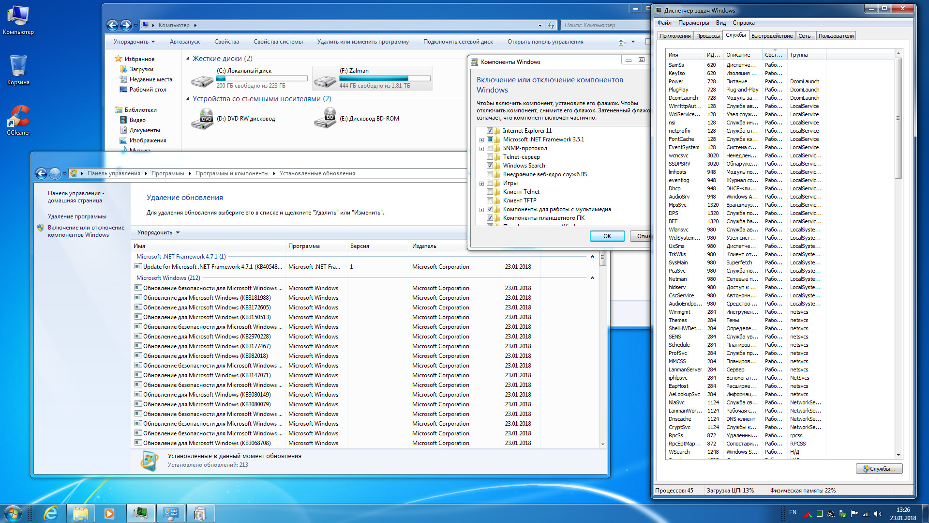Switch to the Процессы tab in Task Manager
This screenshot has height=523, width=929.
(708, 36)
